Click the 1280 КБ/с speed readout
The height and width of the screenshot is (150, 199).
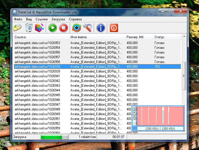coord(160,129)
